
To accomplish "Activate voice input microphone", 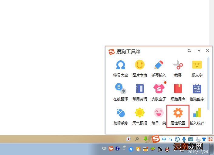I will tap(184, 139).
